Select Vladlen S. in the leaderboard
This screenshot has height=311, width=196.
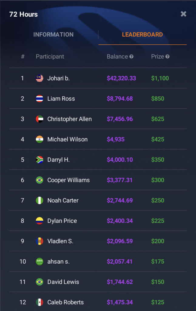[x=60, y=241]
